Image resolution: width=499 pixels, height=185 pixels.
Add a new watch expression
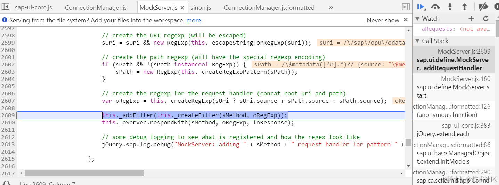471,19
